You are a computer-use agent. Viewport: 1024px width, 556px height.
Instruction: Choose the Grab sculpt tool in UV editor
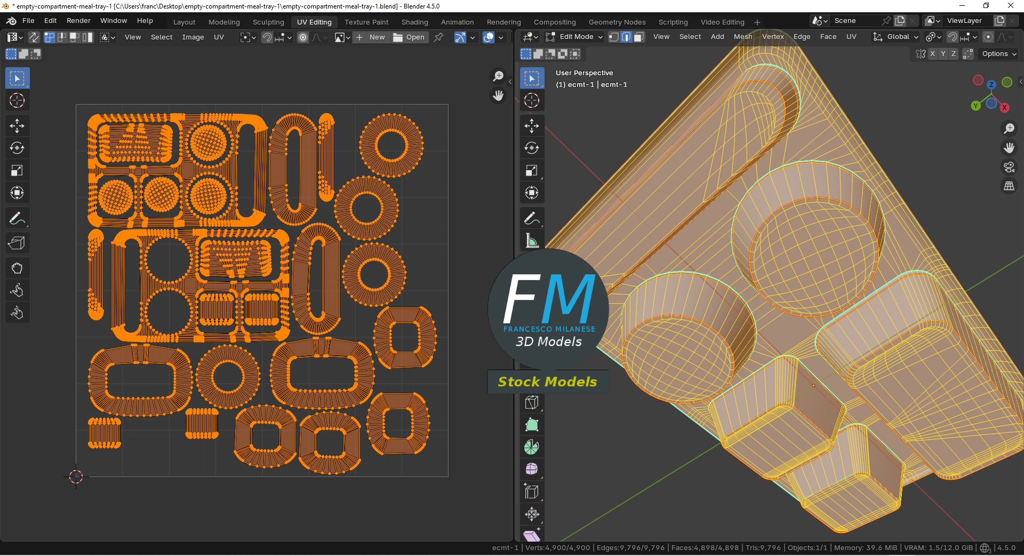(17, 268)
